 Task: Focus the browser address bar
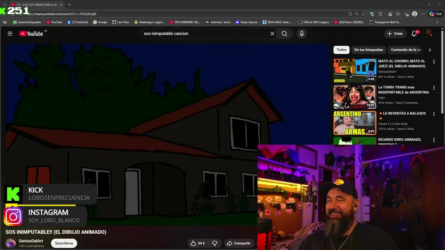[184, 14]
